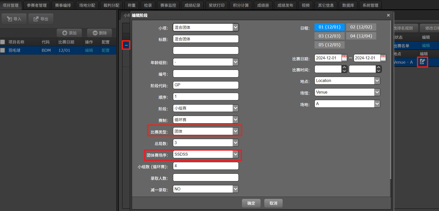Click the edit pencil icon for Venue - A
The image size is (439, 211).
coord(422,62)
